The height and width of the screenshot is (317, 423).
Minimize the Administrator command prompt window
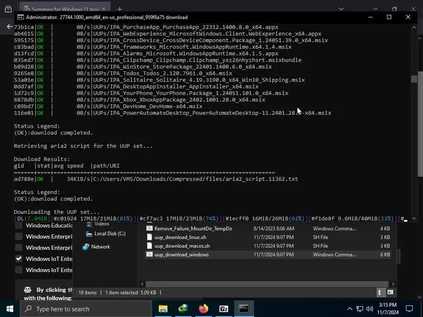(371, 17)
